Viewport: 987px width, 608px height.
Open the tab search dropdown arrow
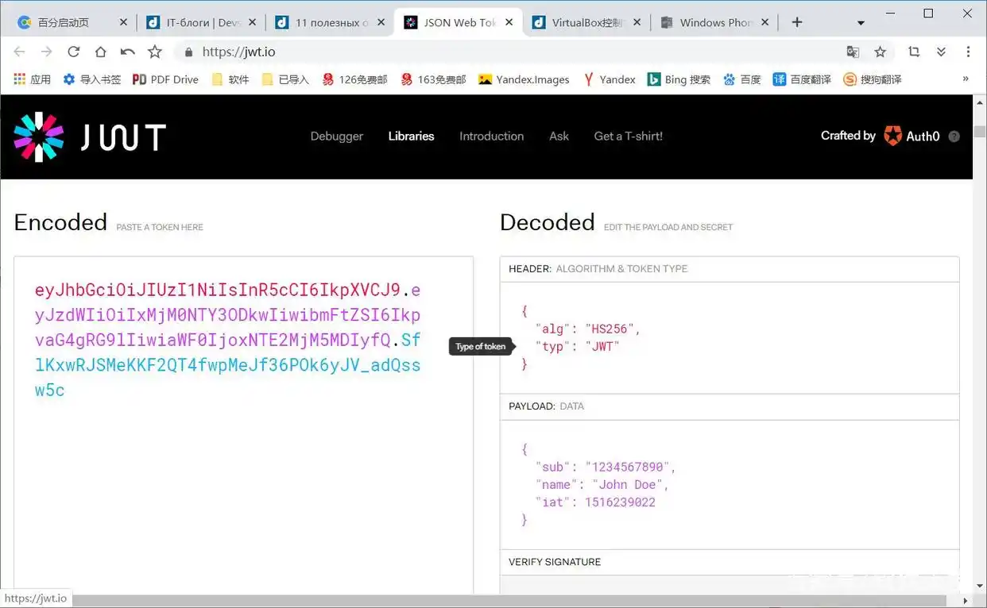859,21
